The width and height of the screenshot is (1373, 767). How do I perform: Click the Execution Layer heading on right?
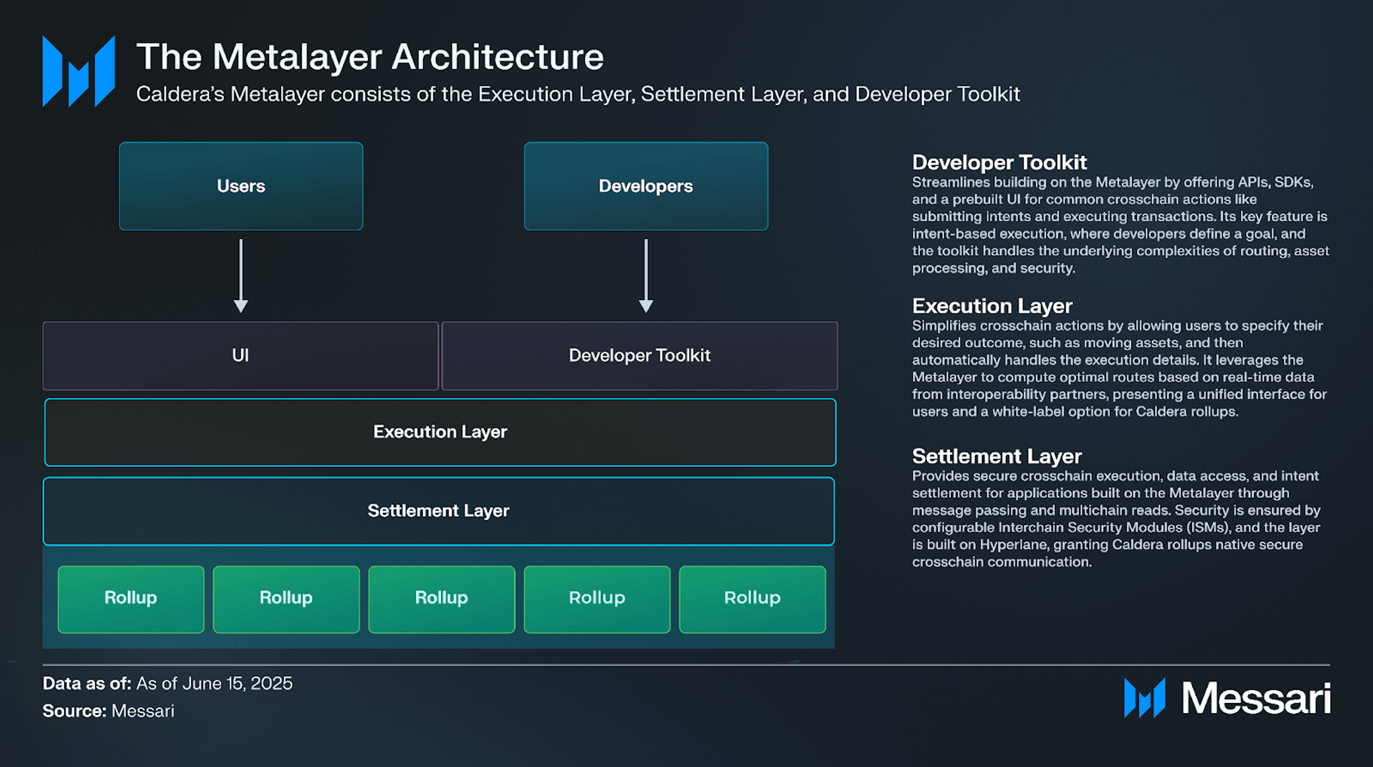pos(992,306)
